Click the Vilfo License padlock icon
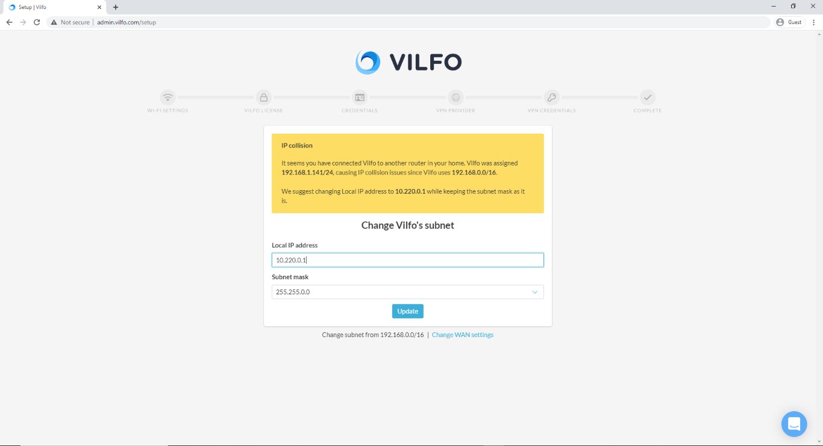The height and width of the screenshot is (446, 823). point(263,97)
